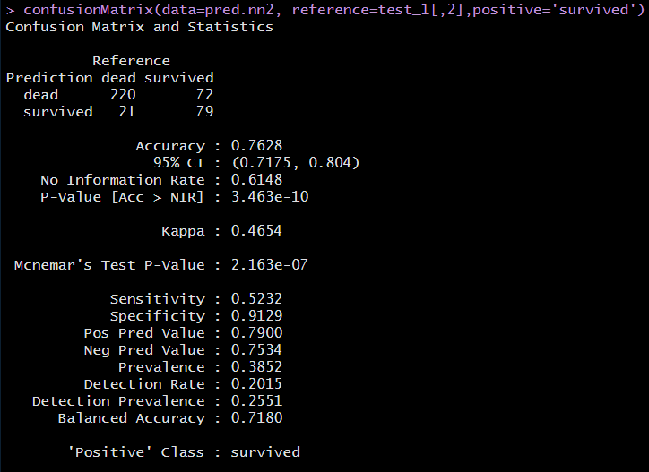Click the 'Prediction' row header label
This screenshot has height=472, width=649.
click(x=49, y=78)
